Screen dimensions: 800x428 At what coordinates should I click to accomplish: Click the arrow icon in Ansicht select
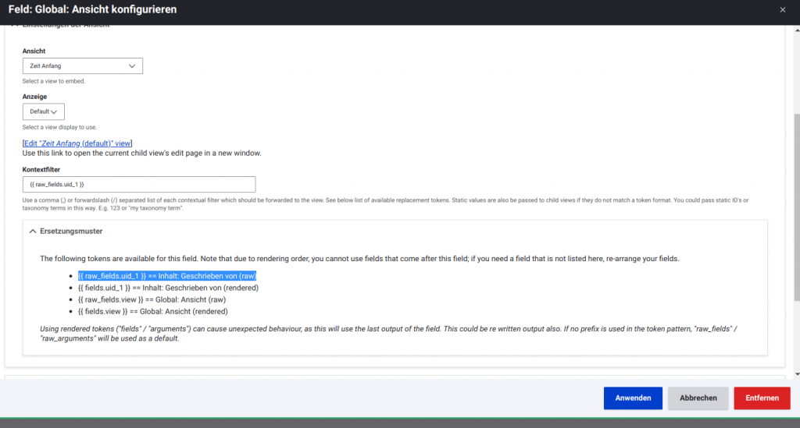click(131, 66)
